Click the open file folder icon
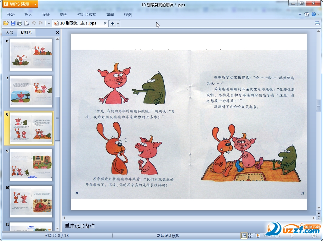Screen dimensions: 323x241 (x=6, y=24)
